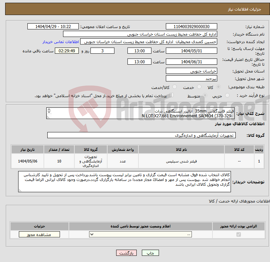Click the goods group field تجهیزات آزمایشگاهی
Screen dimensions: 270x262
pos(142,135)
